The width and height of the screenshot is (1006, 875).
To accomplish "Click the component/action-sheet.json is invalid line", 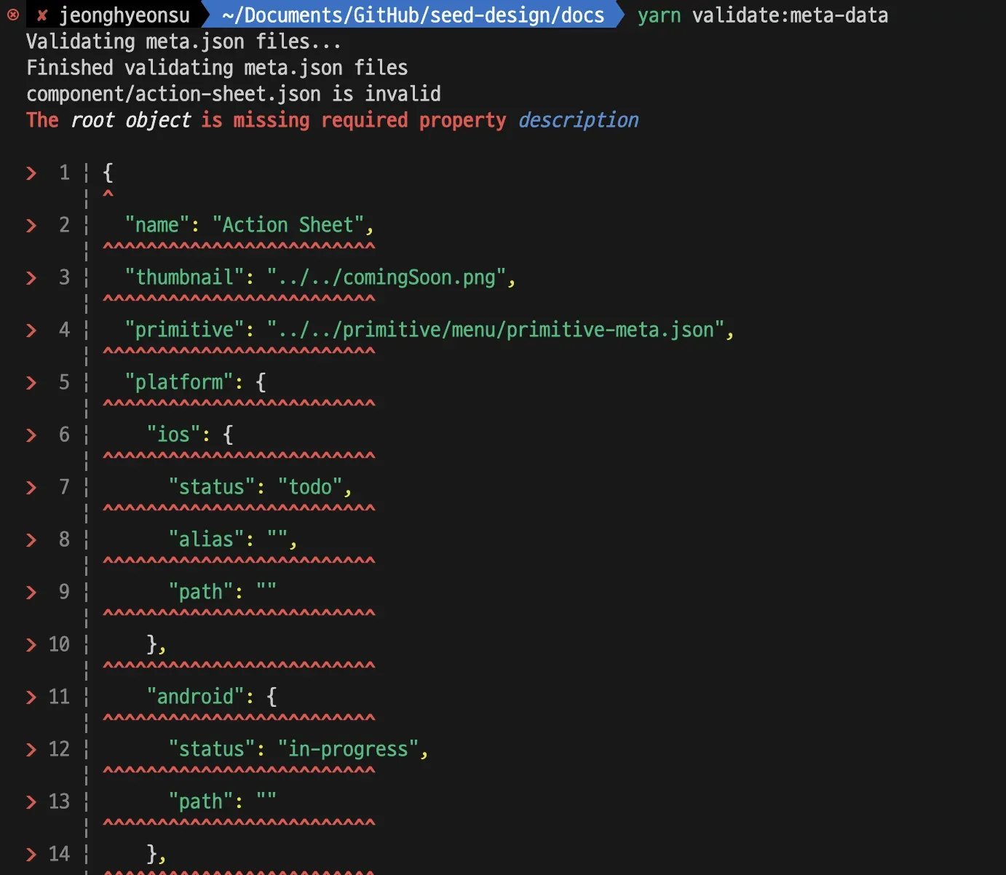I will [233, 94].
